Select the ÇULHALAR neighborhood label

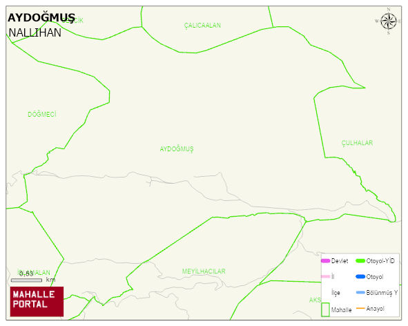[x=357, y=143]
